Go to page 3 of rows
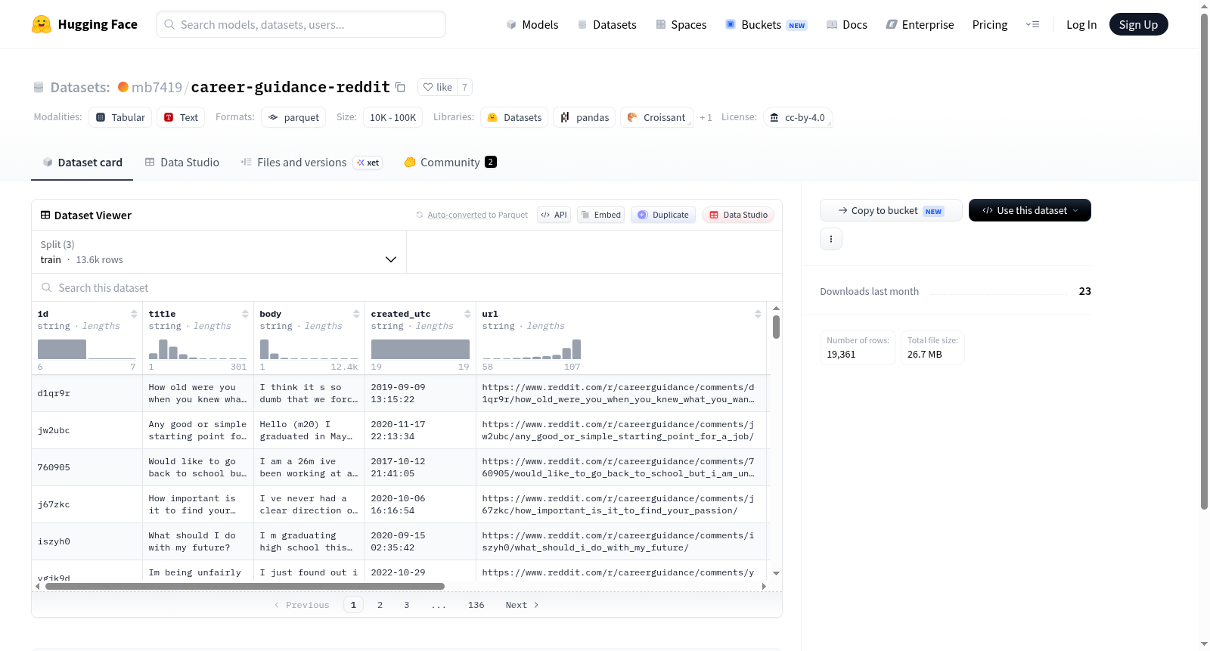 pos(407,605)
